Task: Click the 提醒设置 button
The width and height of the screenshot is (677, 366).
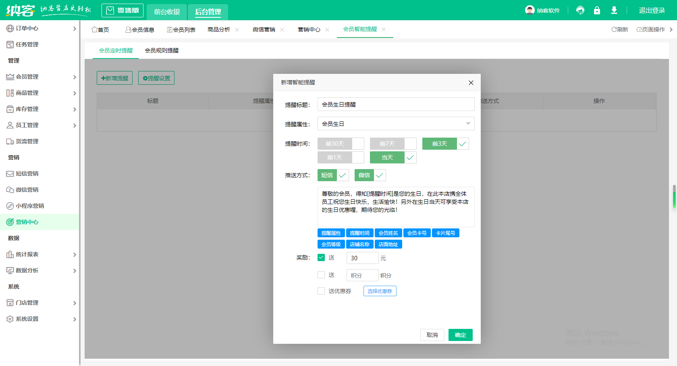Action: pyautogui.click(x=156, y=78)
